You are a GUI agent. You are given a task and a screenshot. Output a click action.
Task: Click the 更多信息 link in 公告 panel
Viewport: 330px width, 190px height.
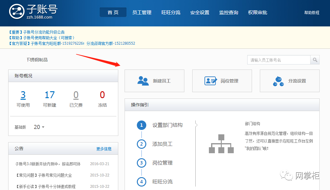pos(104,148)
